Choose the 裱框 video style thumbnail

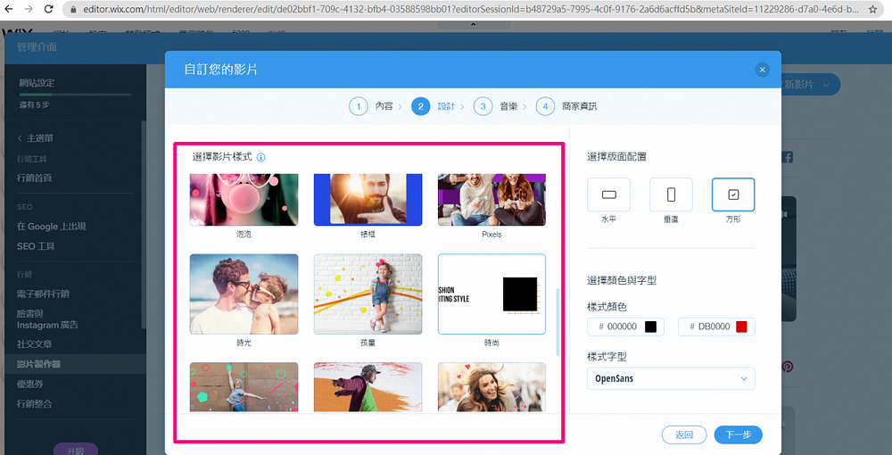[x=368, y=200]
